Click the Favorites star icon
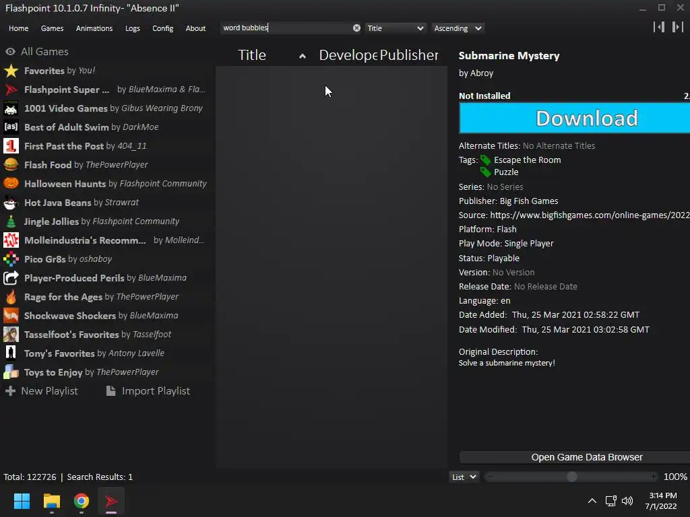Image resolution: width=690 pixels, height=517 pixels. [x=11, y=71]
